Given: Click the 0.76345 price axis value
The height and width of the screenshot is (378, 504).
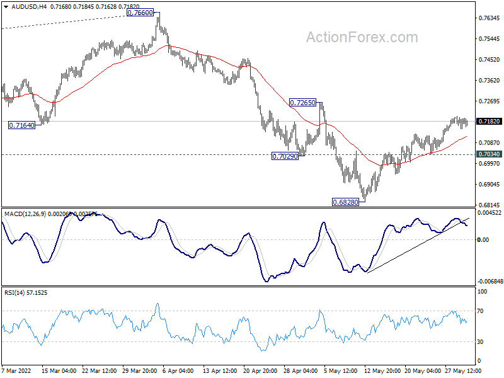Looking at the screenshot, I should pyautogui.click(x=490, y=18).
